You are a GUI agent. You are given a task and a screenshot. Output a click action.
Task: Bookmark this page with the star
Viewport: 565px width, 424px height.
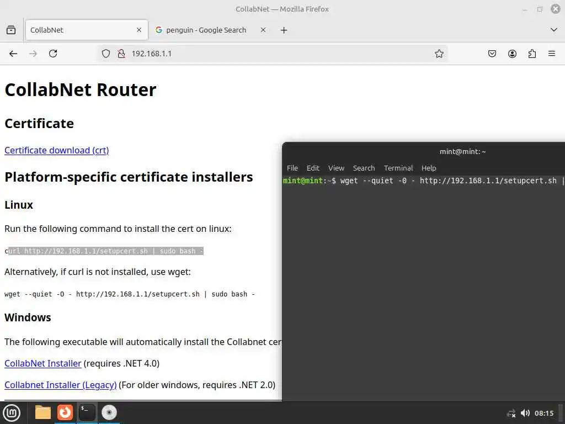coord(439,54)
